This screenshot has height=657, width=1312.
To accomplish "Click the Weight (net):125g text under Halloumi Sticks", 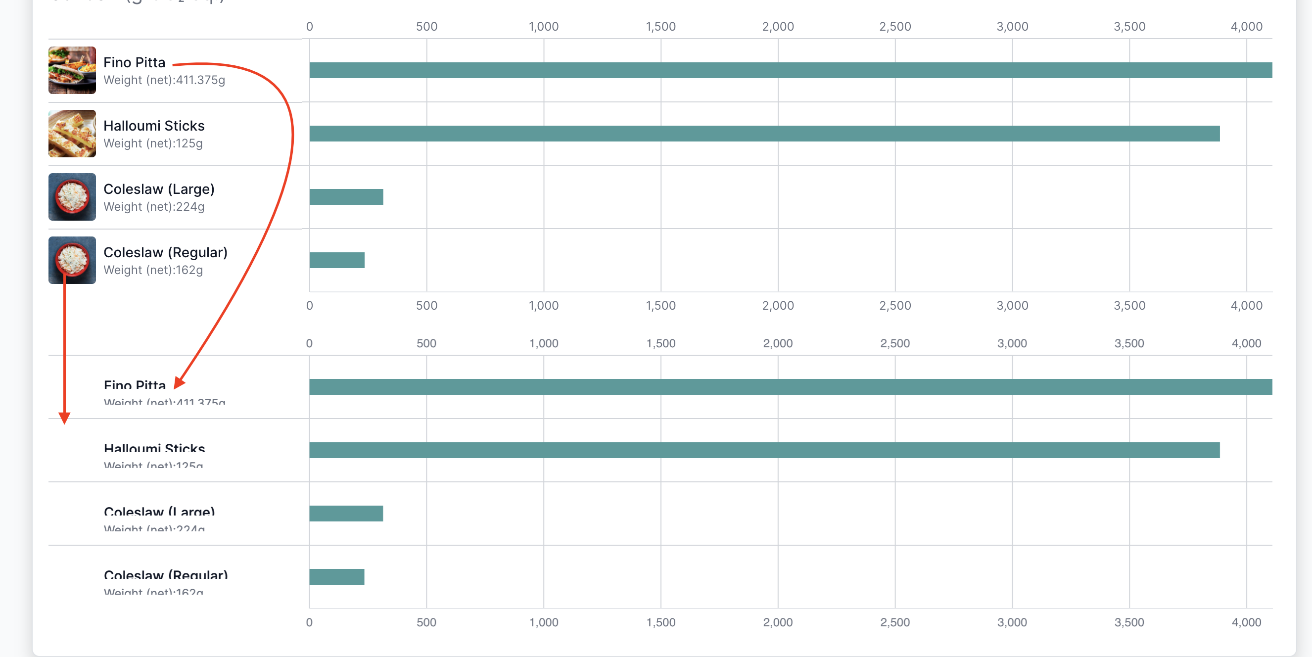I will point(153,143).
